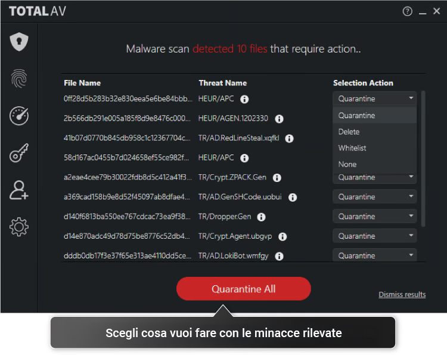Click the results list vertical scrollbar
This screenshot has height=355, width=447.
(423, 159)
